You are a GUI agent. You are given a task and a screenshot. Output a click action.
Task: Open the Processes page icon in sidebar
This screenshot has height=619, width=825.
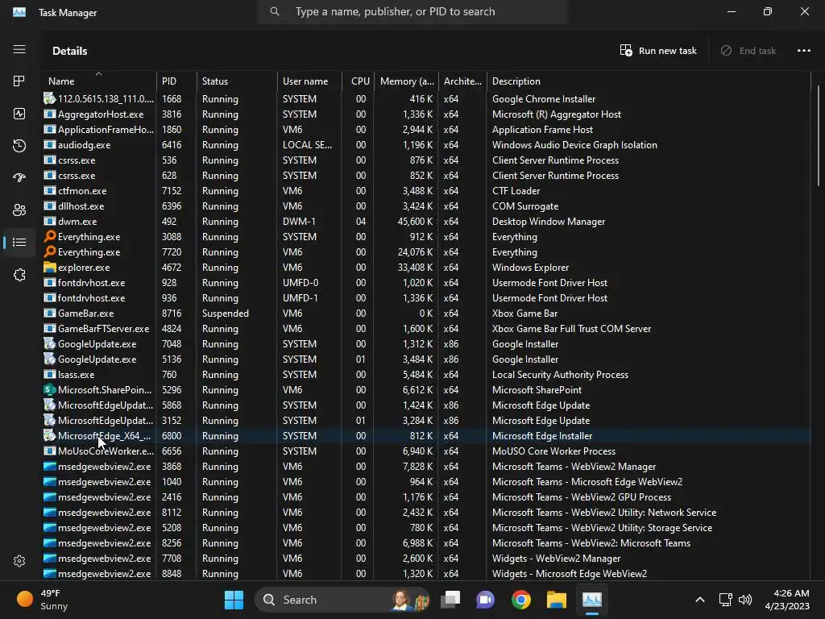pyautogui.click(x=19, y=81)
